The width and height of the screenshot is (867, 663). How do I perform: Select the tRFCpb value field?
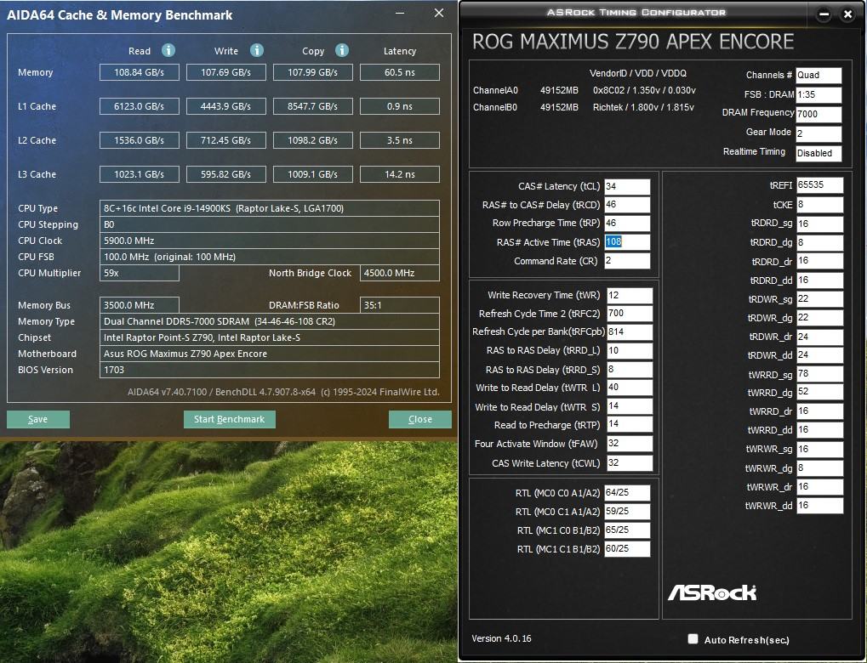coord(630,332)
